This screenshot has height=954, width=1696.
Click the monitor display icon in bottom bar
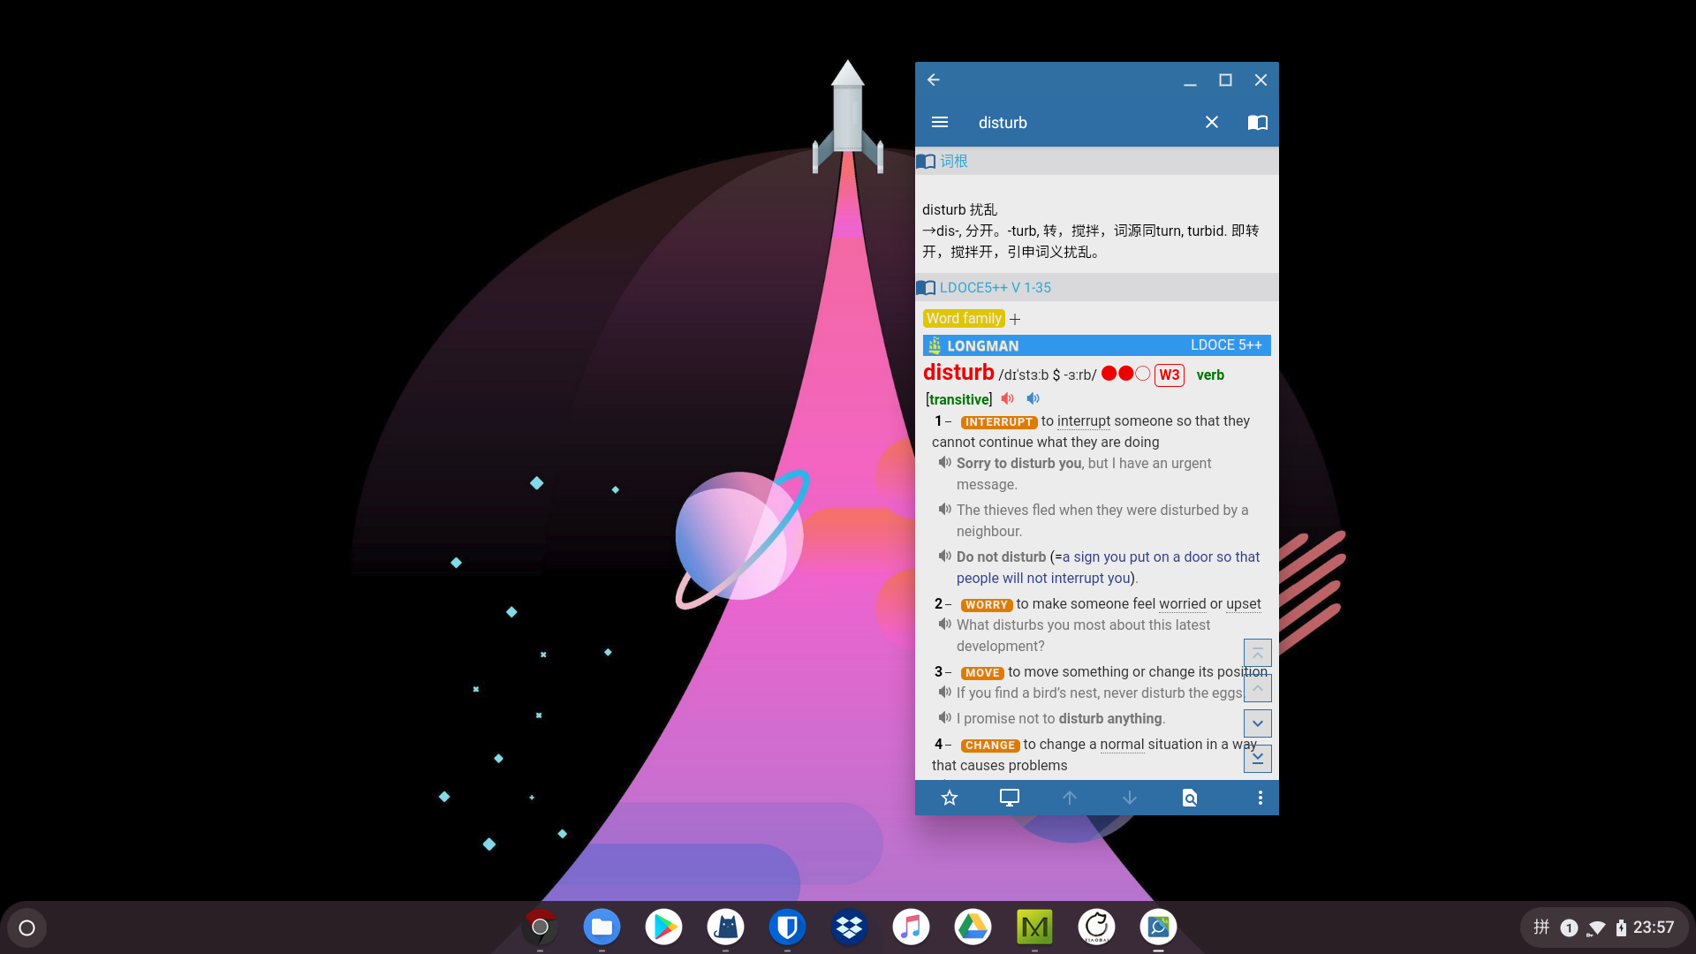pos(1010,798)
